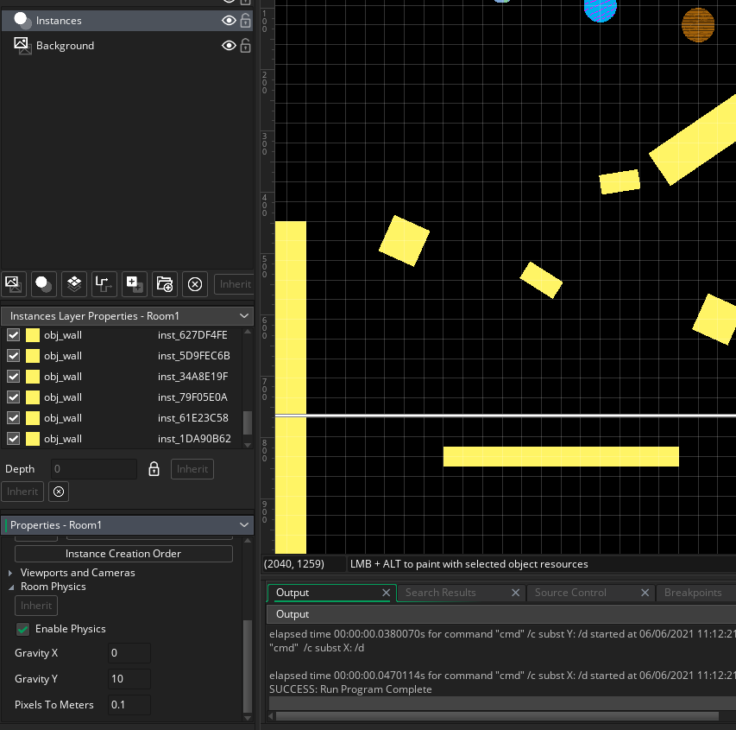The image size is (736, 730).
Task: Toggle lock on the Instances layer
Action: coord(246,20)
